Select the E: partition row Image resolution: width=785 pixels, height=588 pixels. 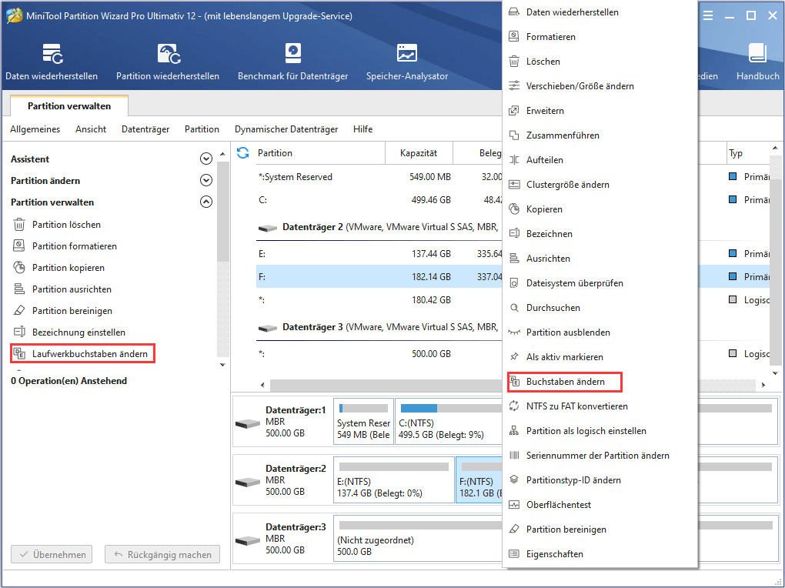[x=379, y=254]
